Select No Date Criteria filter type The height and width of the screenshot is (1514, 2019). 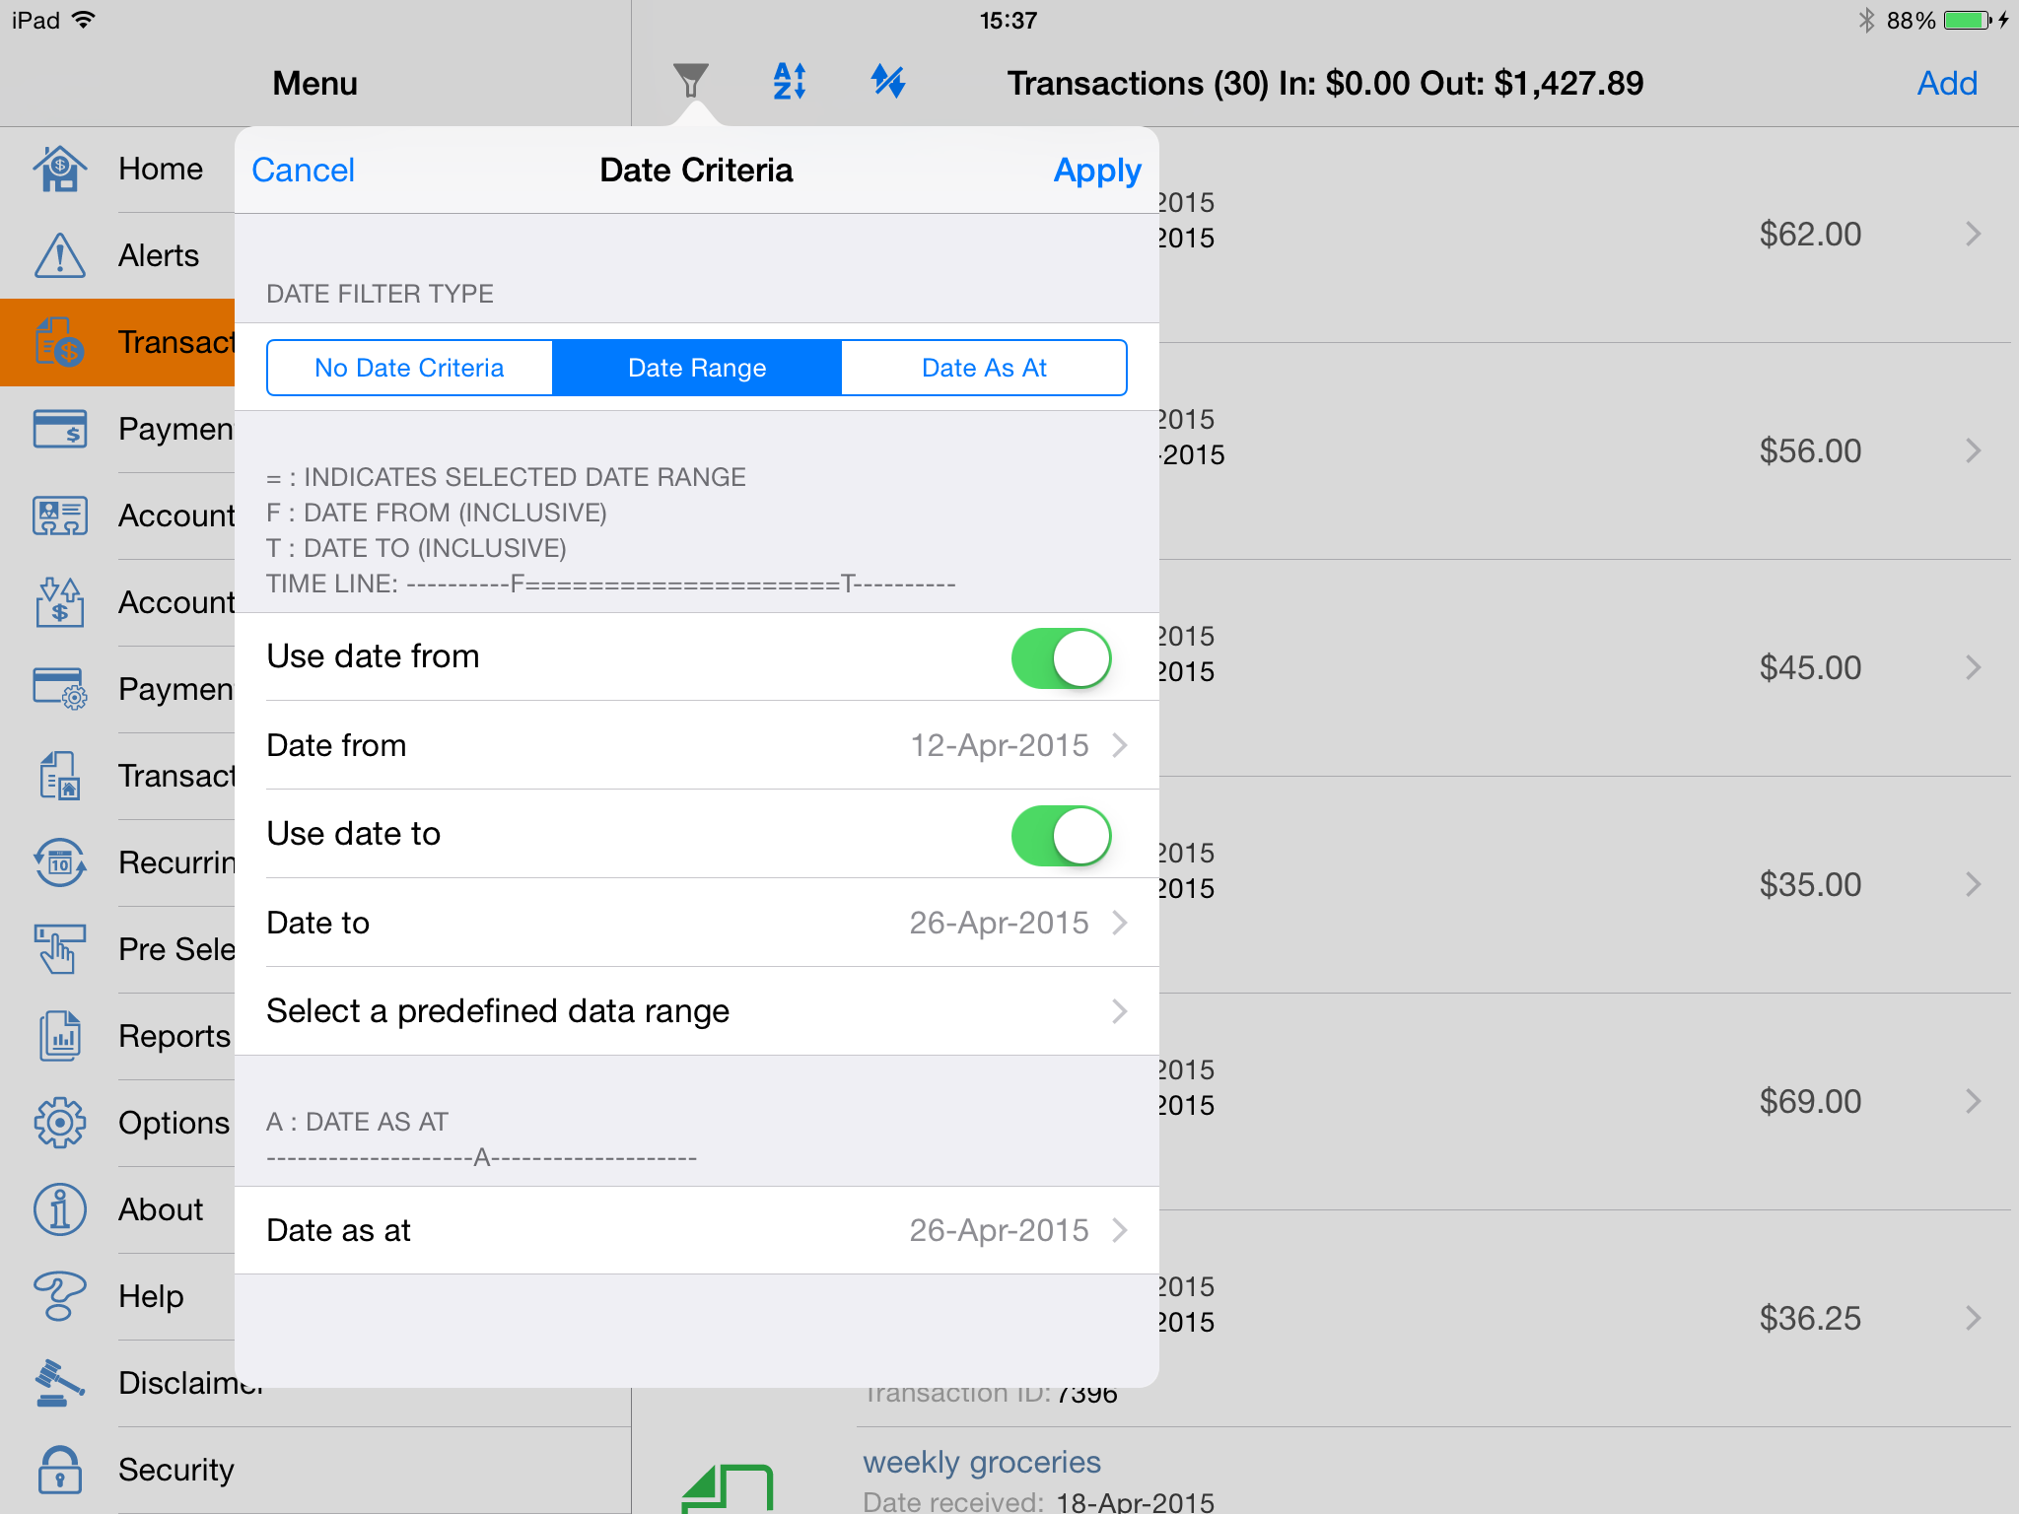coord(409,368)
